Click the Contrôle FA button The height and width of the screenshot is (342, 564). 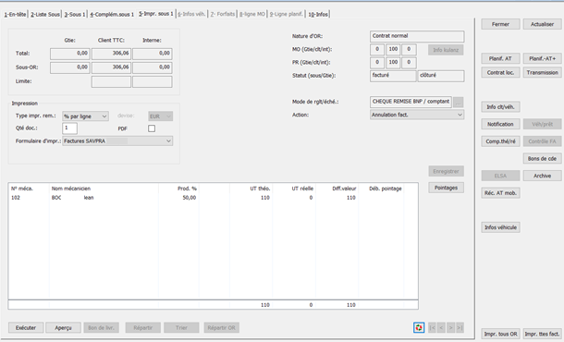pos(542,141)
